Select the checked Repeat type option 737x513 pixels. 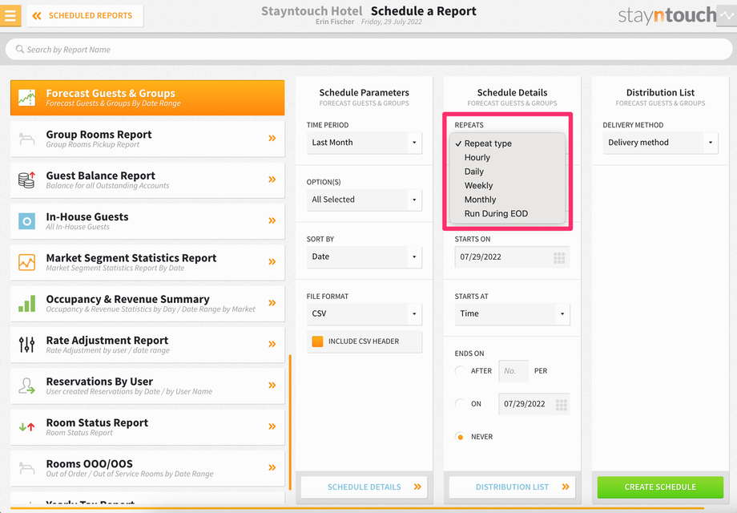pyautogui.click(x=507, y=143)
